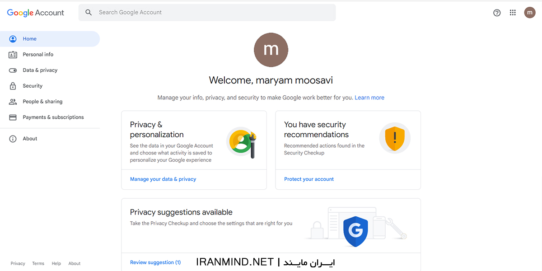The width and height of the screenshot is (542, 271).
Task: Open the Help question mark icon
Action: 497,13
